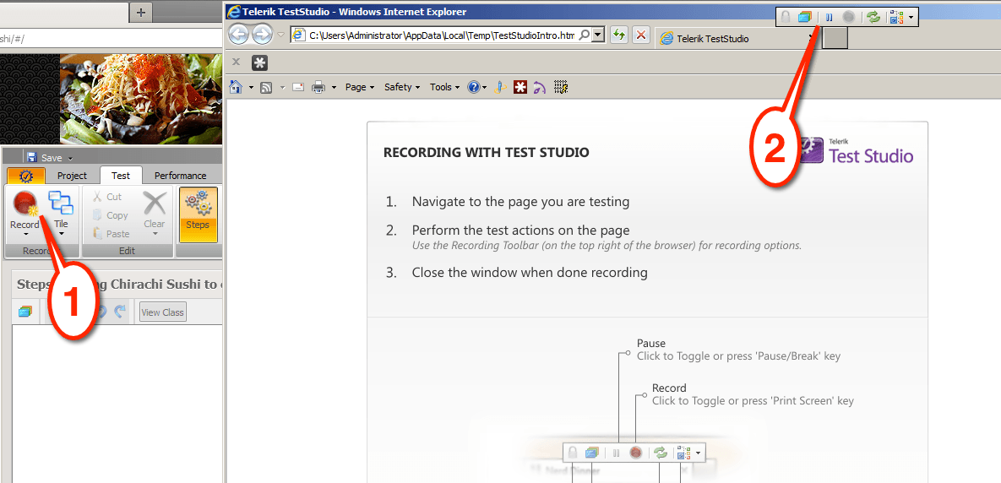Click the View Class button
Image resolution: width=1001 pixels, height=483 pixels.
(163, 312)
